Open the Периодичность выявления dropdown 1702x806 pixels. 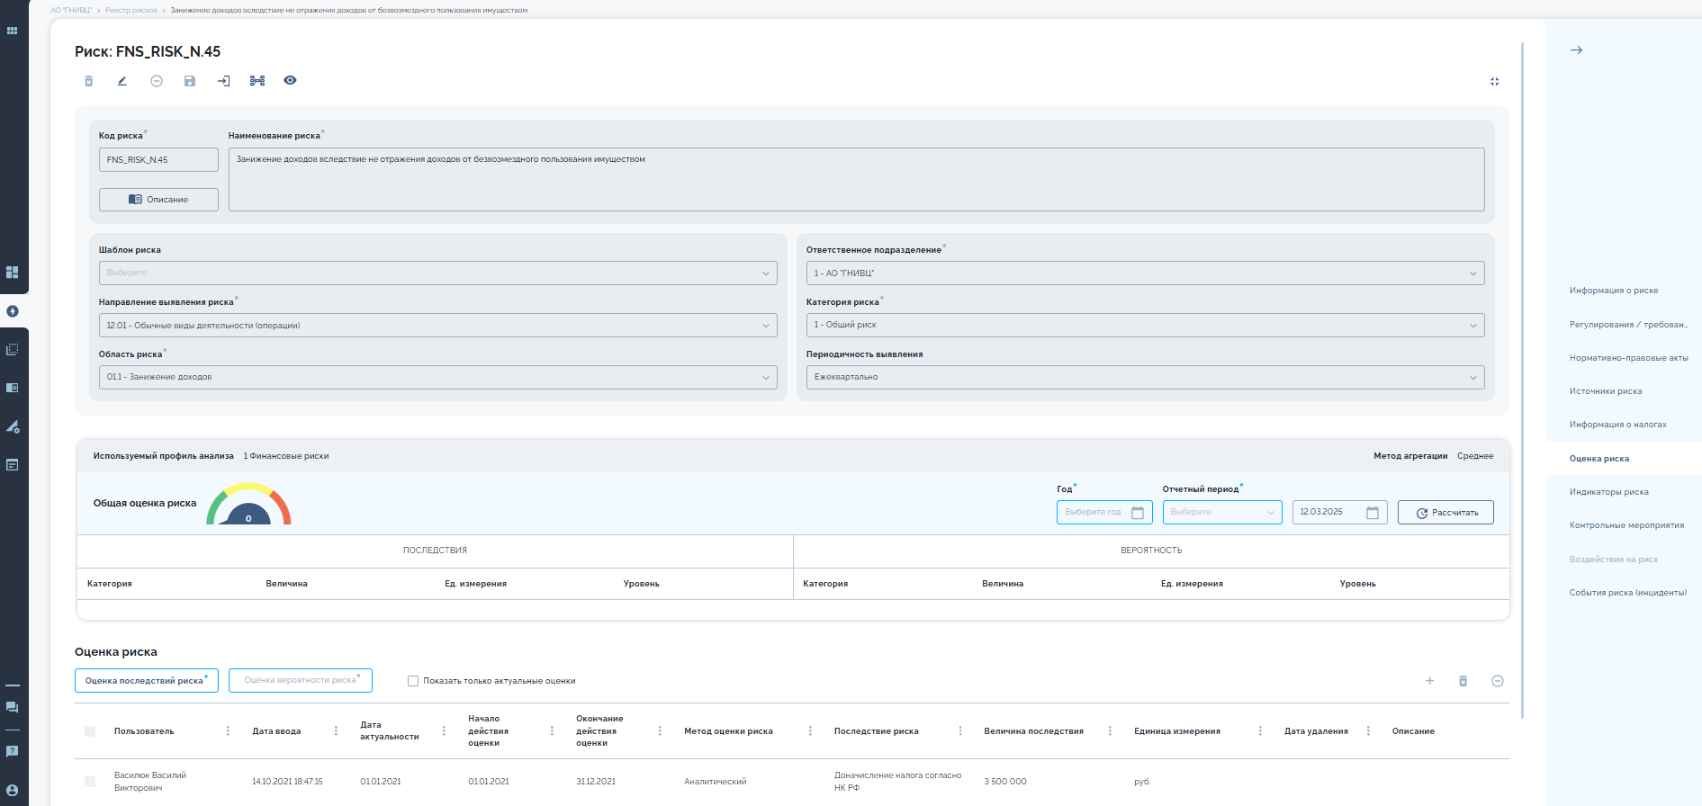(1145, 377)
